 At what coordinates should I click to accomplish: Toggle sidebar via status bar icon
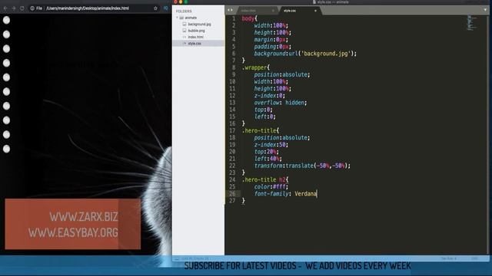click(177, 259)
